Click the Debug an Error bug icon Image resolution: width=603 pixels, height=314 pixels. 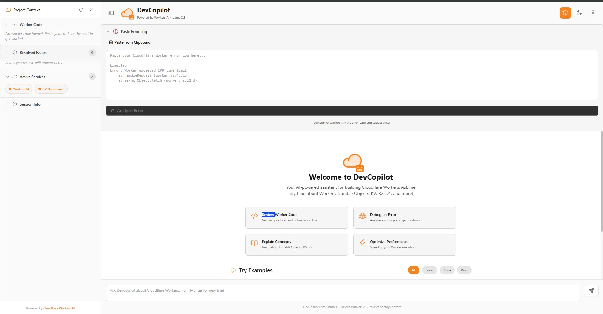coord(362,215)
